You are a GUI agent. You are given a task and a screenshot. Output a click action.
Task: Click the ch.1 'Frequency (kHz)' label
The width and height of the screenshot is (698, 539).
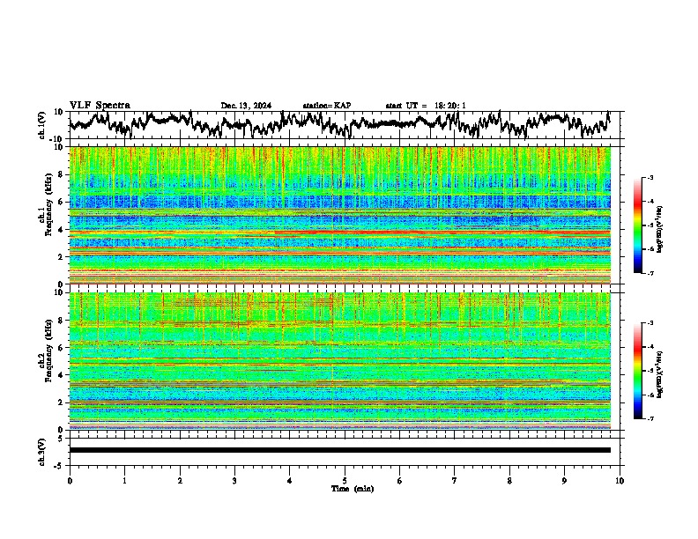(x=48, y=205)
